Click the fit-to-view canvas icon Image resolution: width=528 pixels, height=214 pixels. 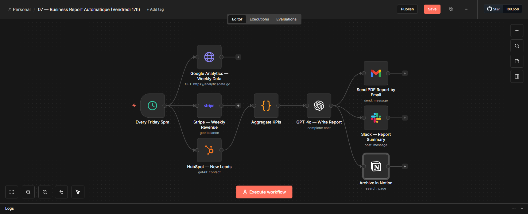(12, 192)
